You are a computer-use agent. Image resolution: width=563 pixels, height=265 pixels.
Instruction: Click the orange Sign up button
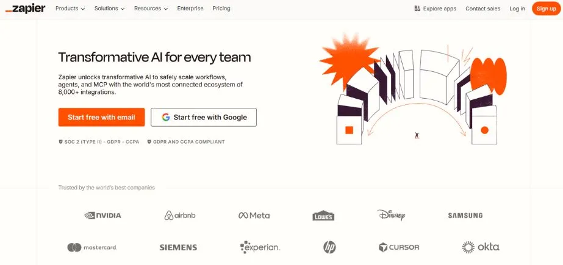tap(546, 9)
